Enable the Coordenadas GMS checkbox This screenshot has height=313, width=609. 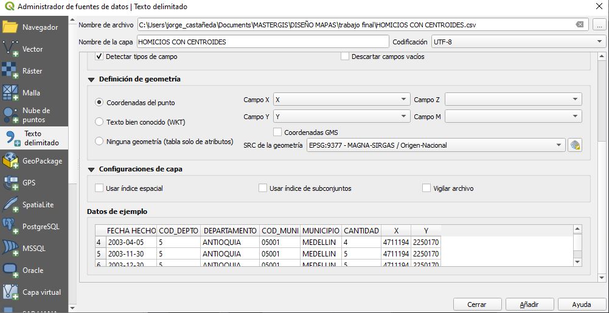(x=277, y=132)
